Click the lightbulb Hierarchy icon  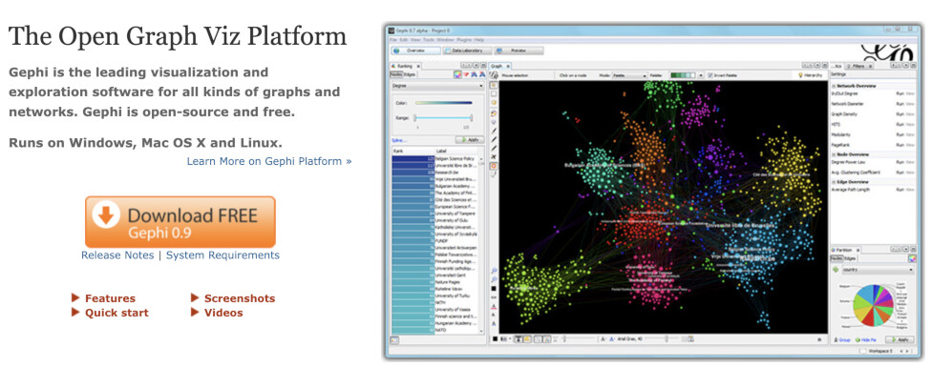click(x=800, y=75)
